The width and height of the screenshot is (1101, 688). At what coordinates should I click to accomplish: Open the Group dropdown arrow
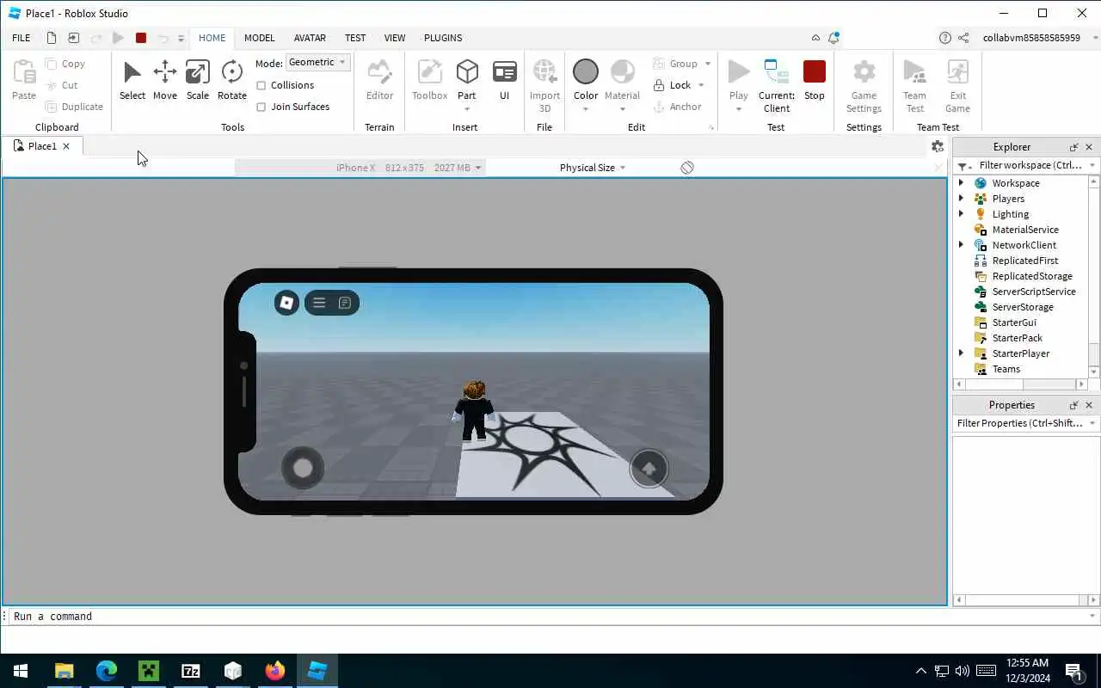[708, 64]
